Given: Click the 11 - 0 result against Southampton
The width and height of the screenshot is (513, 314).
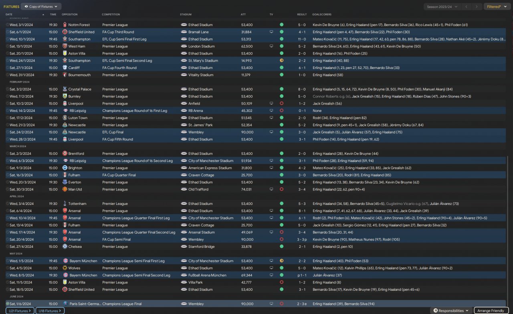Looking at the screenshot, I should coord(302,39).
